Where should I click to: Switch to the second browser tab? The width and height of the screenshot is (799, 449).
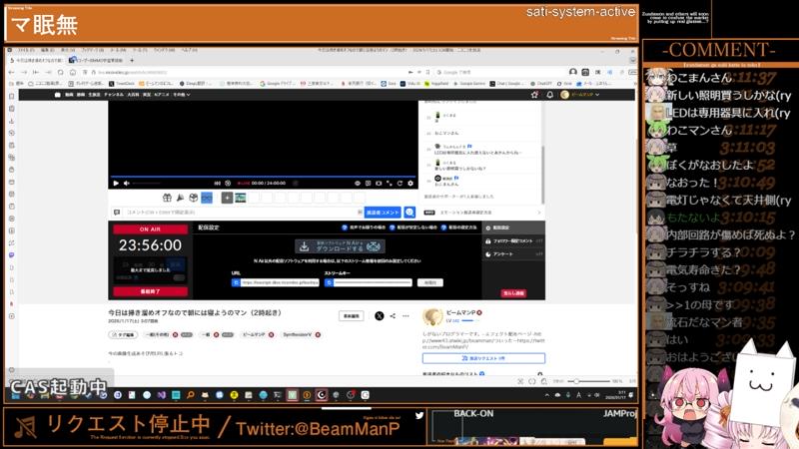click(x=95, y=60)
